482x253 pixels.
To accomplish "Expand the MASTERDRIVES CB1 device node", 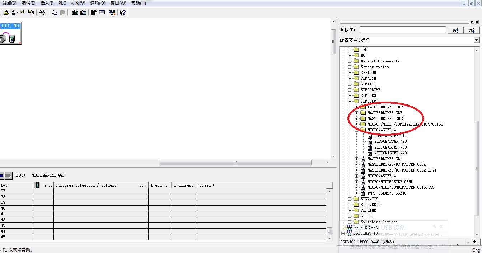I will pos(356,159).
